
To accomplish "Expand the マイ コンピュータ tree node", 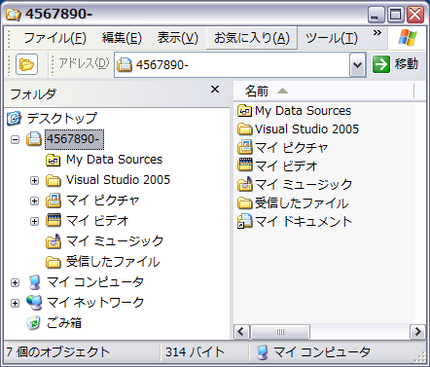I will (15, 282).
